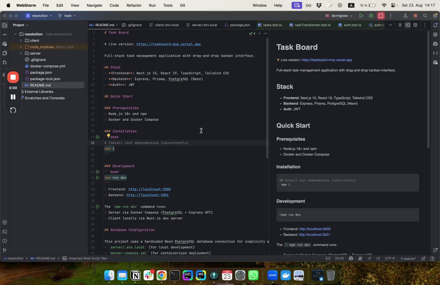
Task: Open localhost:3000 link in preview
Action: (x=315, y=229)
